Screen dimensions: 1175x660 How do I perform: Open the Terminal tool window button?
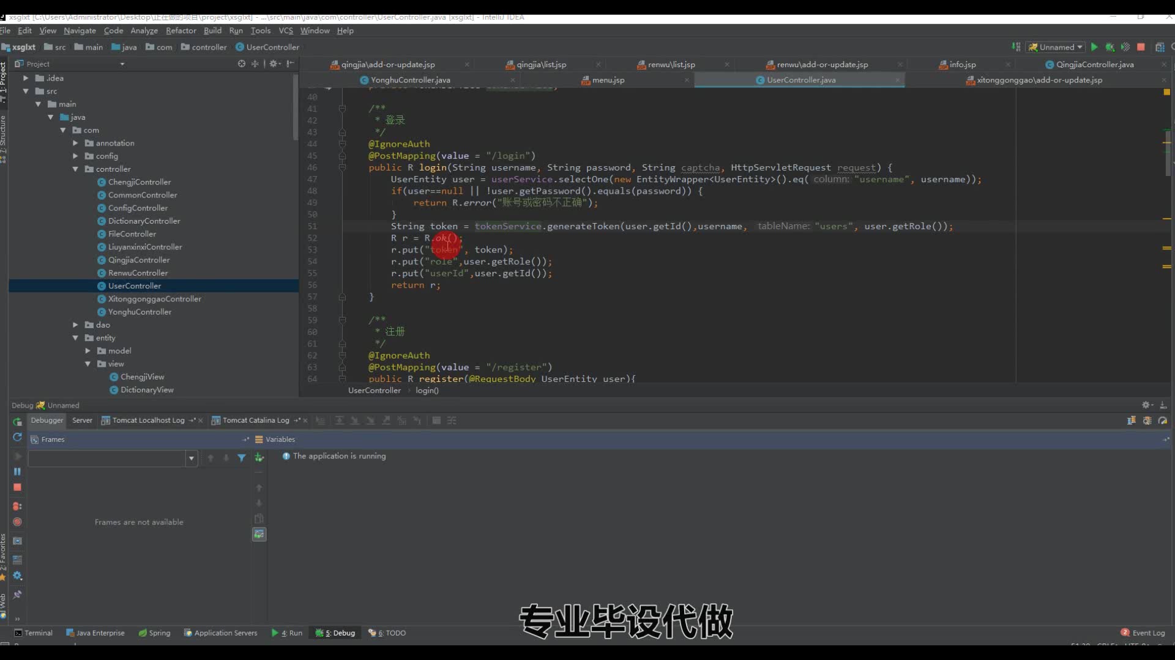tap(34, 633)
